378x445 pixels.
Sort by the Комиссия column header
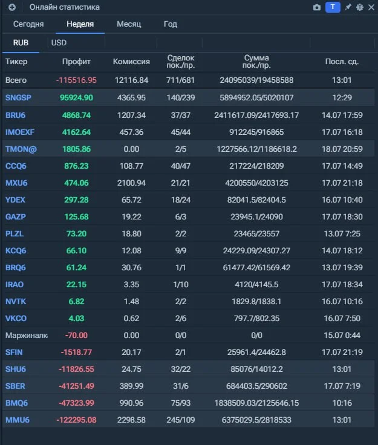[x=131, y=62]
